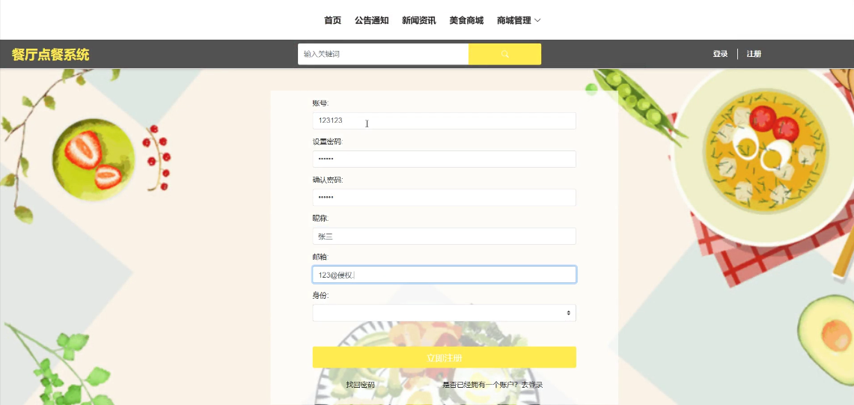Click the 账号 field containing 123123
The width and height of the screenshot is (854, 405).
(x=444, y=121)
